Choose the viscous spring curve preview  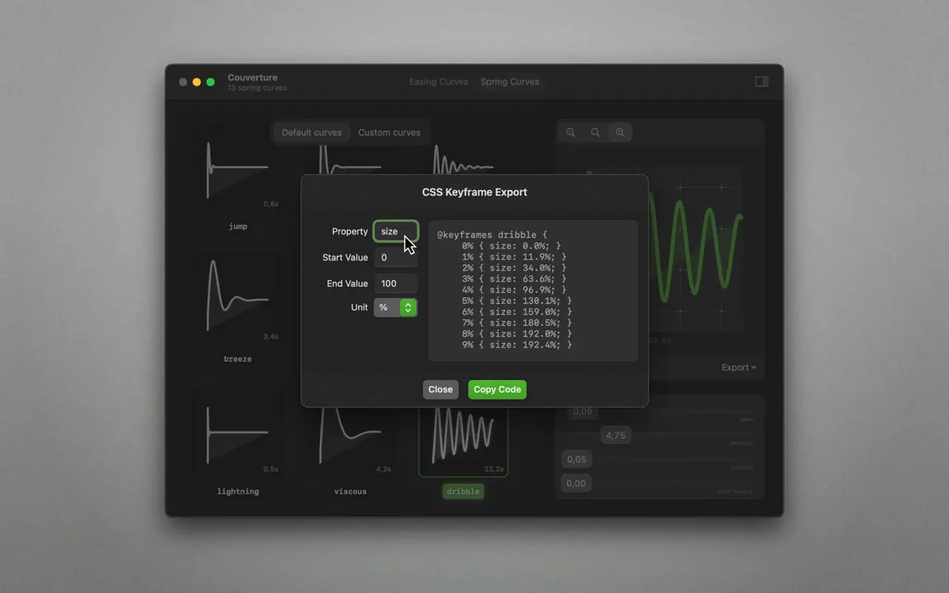pos(350,441)
